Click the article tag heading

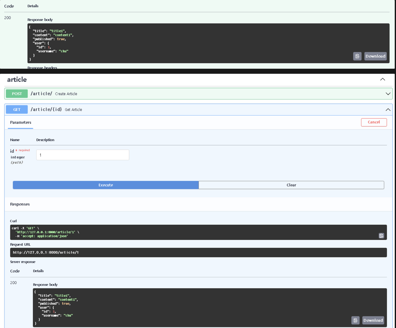coord(17,79)
